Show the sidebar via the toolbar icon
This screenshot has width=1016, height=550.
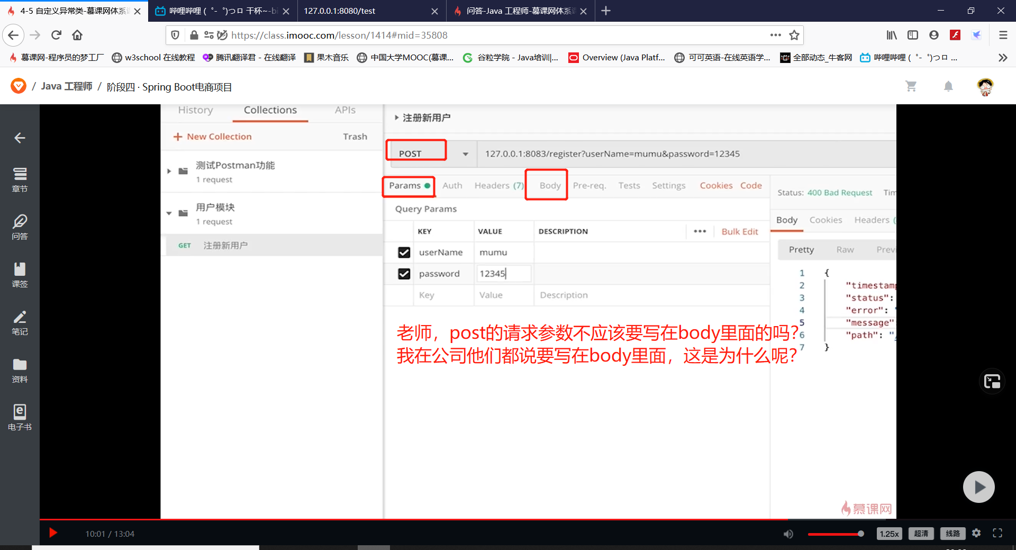(913, 35)
